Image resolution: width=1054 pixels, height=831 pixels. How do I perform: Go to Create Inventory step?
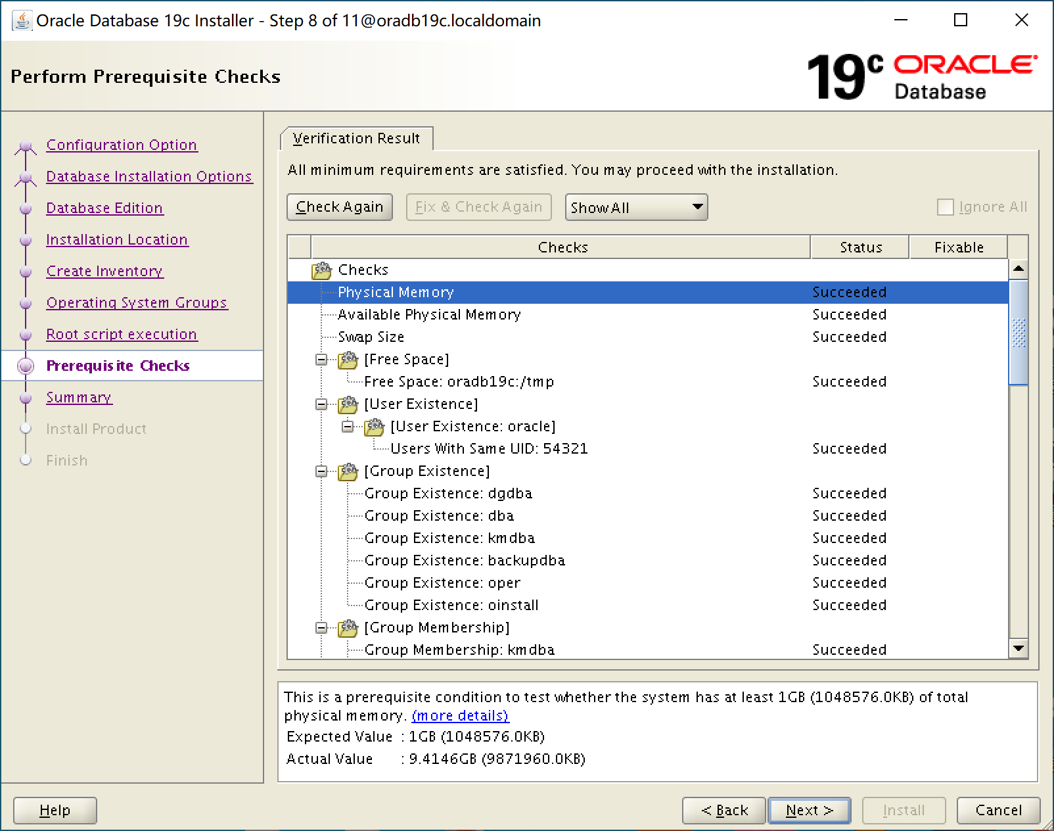pyautogui.click(x=104, y=272)
